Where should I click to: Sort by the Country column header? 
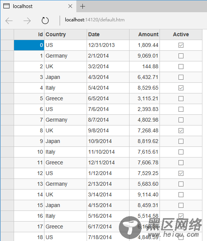(x=66, y=34)
